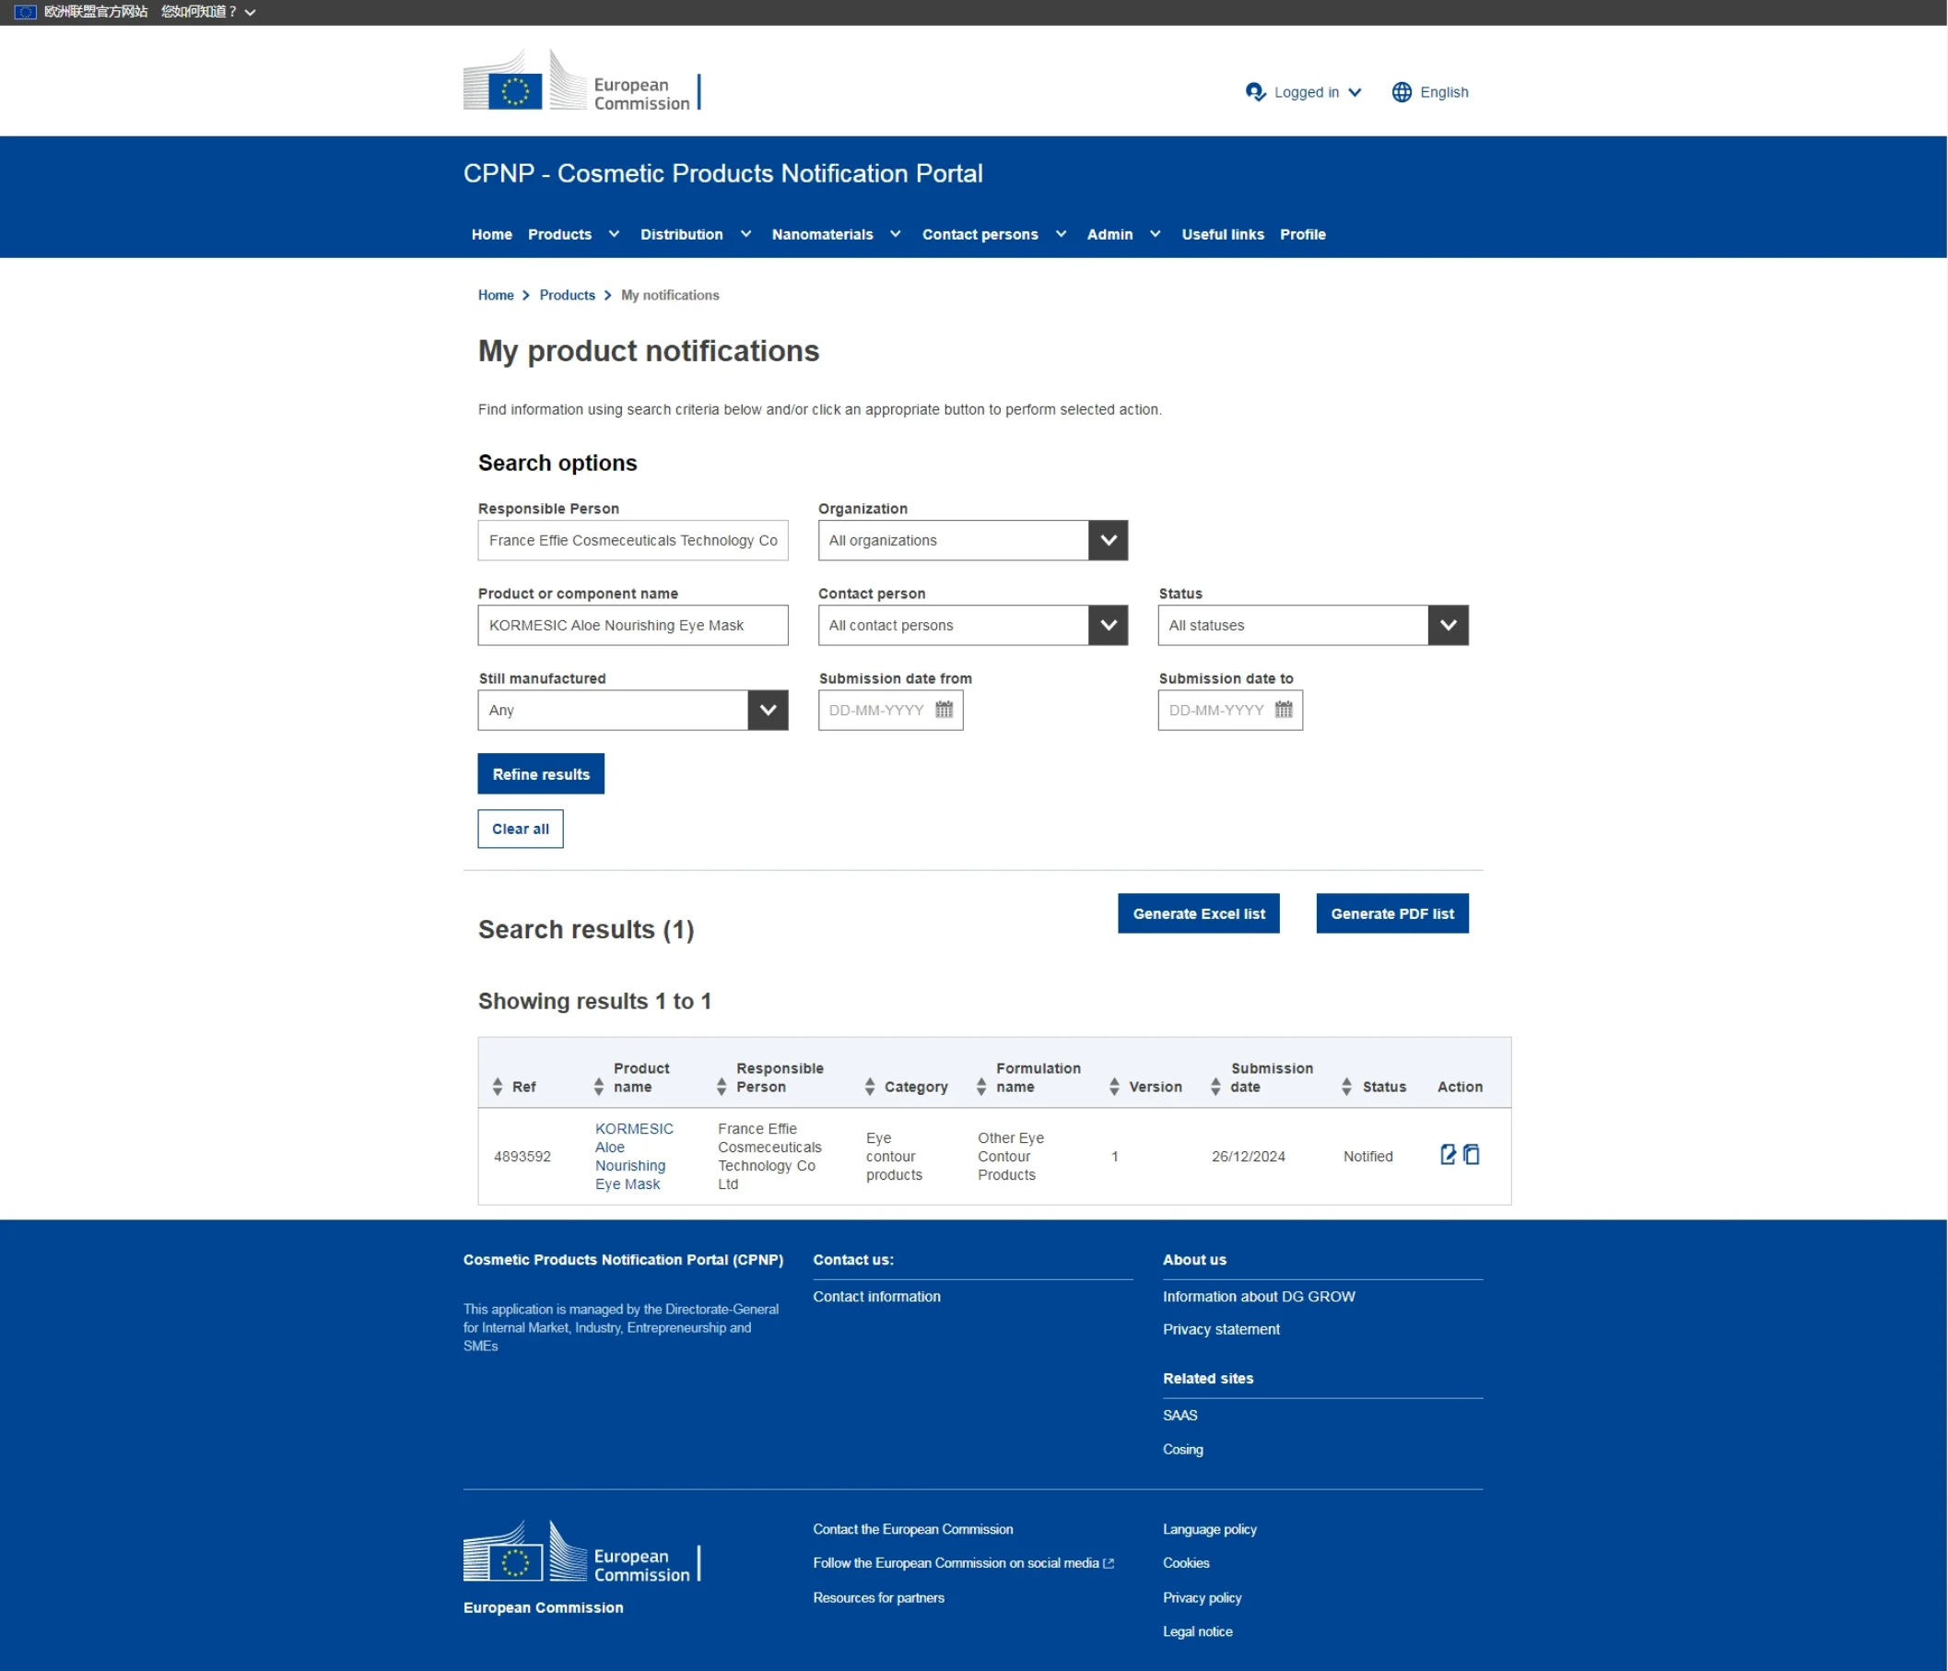Viewport: 1948px width, 1671px height.
Task: Open the Still manufactured dropdown
Action: coord(768,710)
